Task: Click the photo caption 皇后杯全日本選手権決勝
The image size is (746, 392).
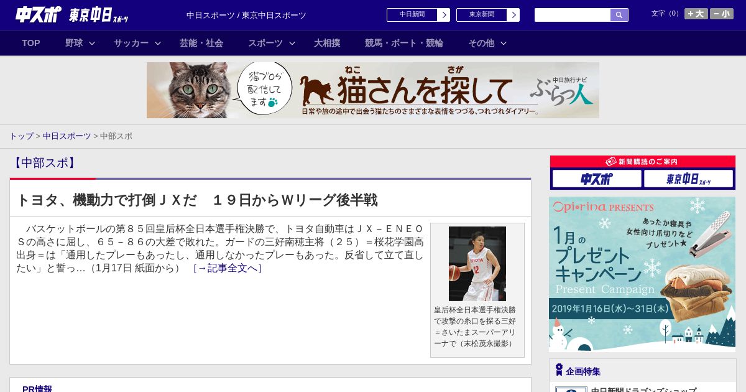Action: coord(475,327)
